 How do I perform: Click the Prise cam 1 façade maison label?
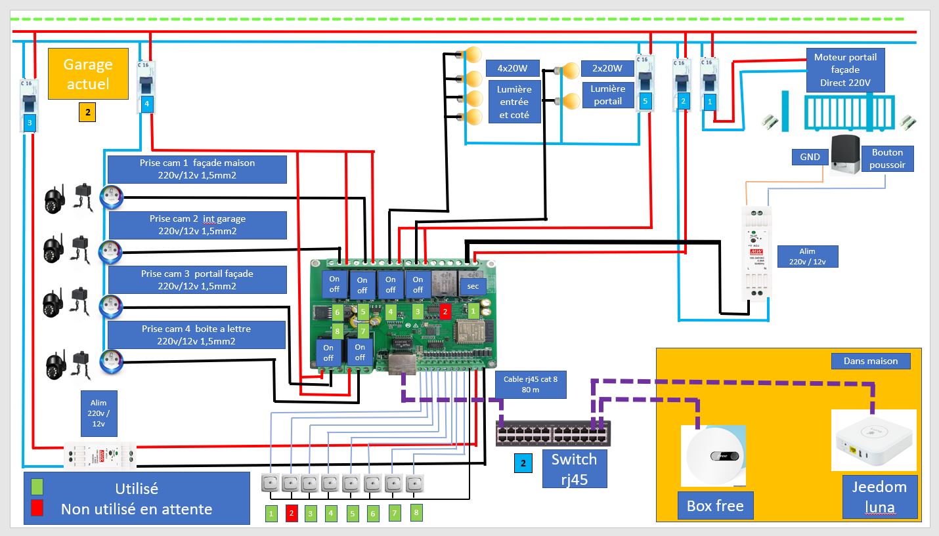[x=198, y=169]
